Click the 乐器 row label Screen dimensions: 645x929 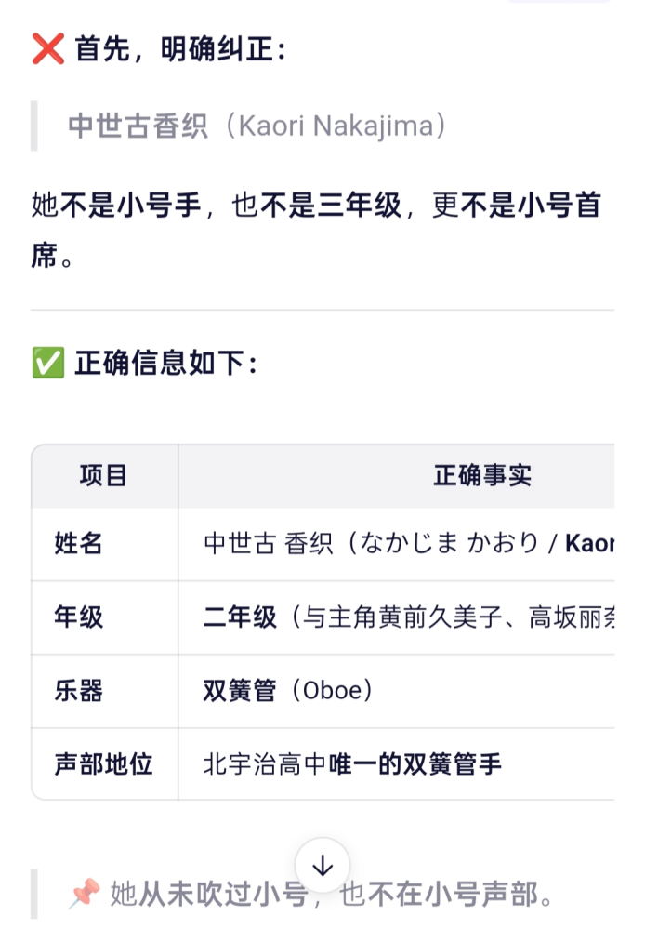[x=78, y=691]
